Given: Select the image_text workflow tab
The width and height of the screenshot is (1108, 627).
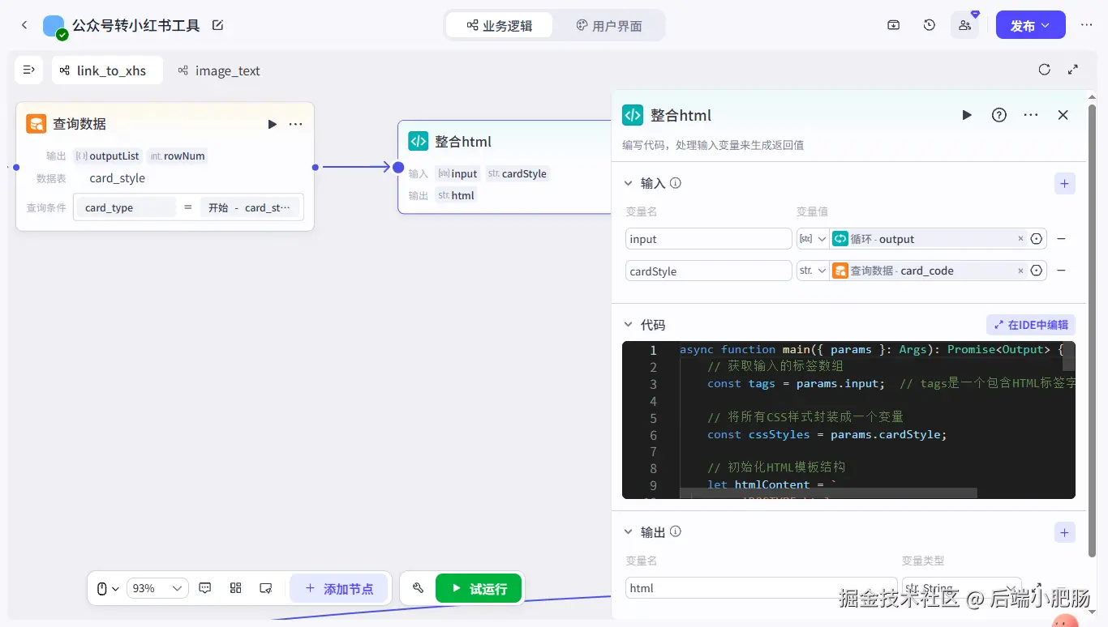Looking at the screenshot, I should [219, 70].
